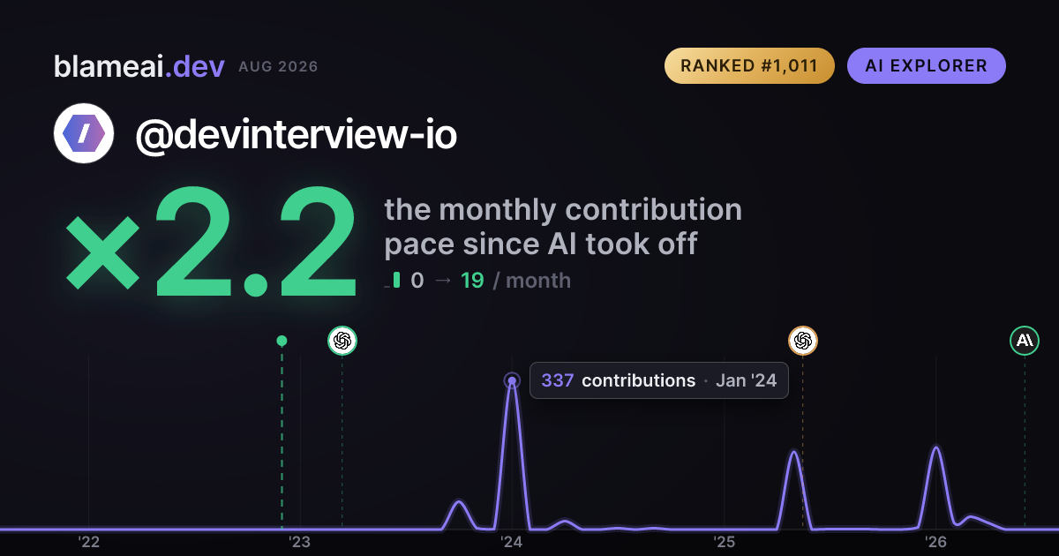This screenshot has height=556, width=1059.
Task: Click the '26 year axis label
Action: (x=936, y=542)
